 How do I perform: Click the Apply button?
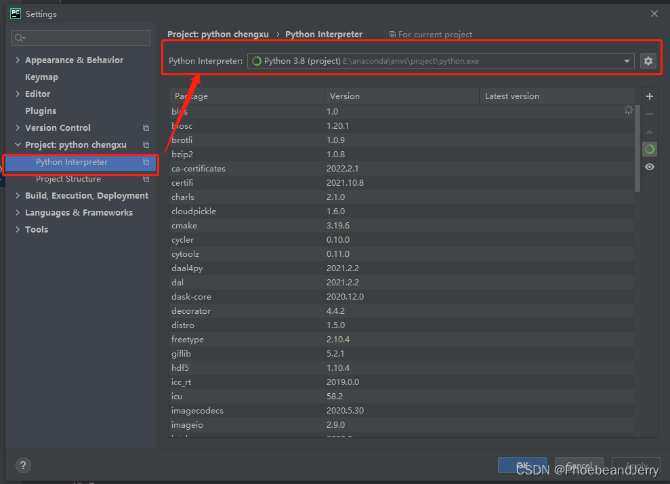coord(636,465)
